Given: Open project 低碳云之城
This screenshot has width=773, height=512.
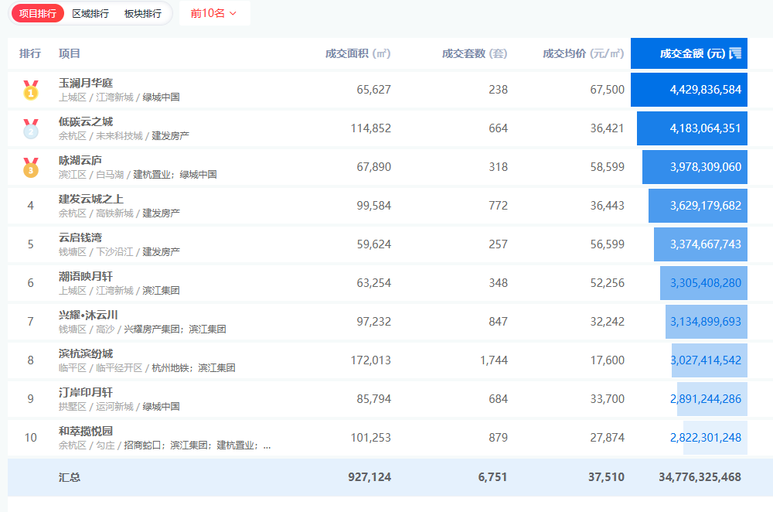Looking at the screenshot, I should 86,121.
